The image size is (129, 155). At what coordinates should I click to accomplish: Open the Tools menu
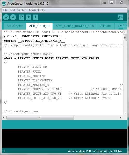(32, 10)
